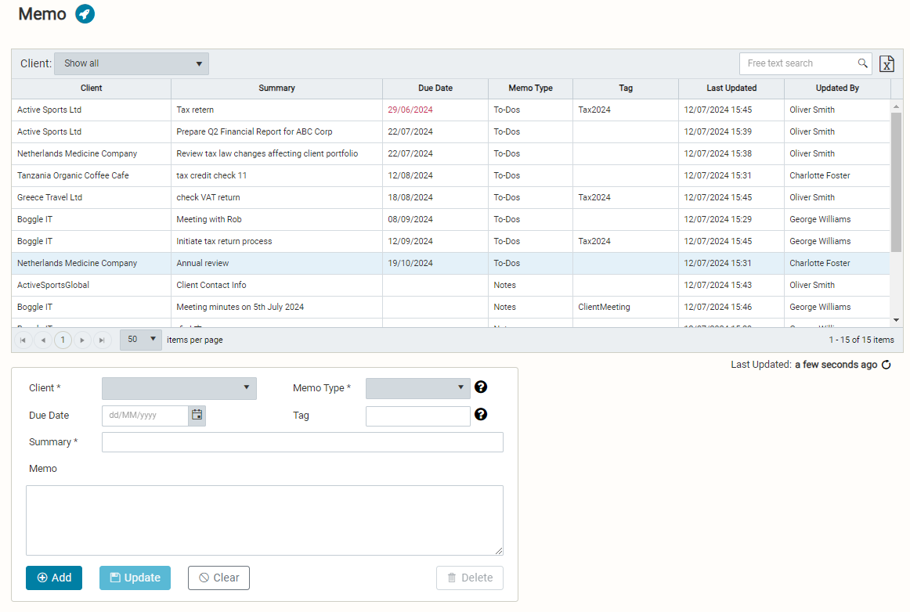Click 'Charlotte Foster' in Annual review row

point(819,264)
